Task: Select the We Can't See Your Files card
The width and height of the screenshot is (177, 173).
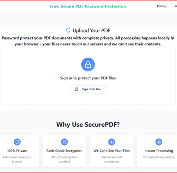Action: (x=111, y=151)
